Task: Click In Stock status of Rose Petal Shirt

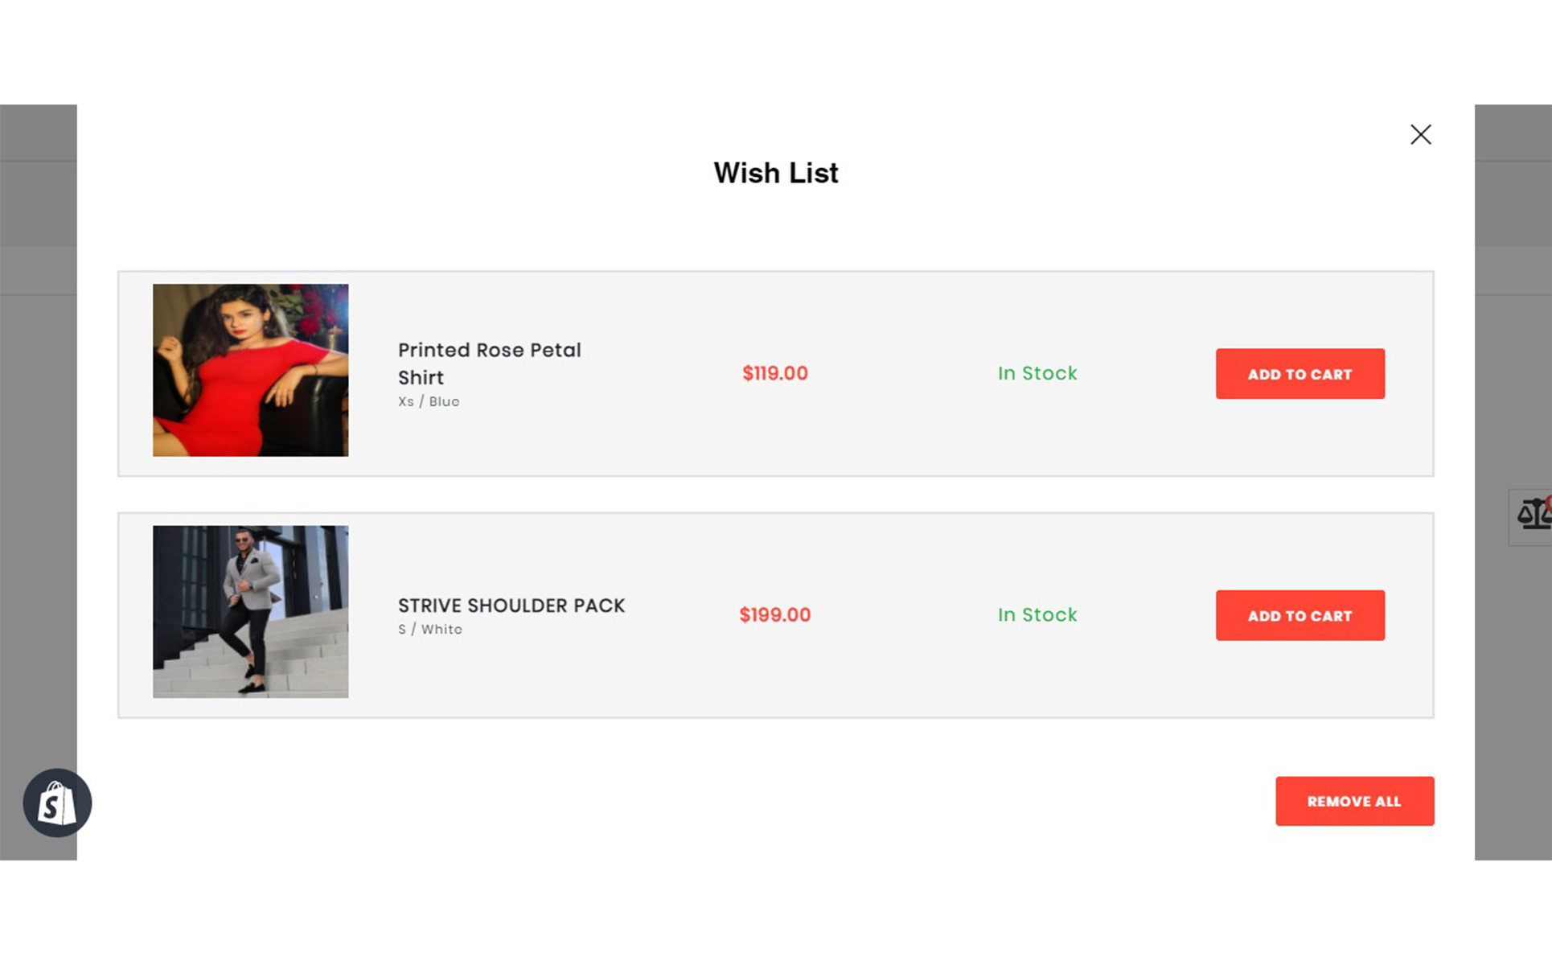Action: (1037, 373)
